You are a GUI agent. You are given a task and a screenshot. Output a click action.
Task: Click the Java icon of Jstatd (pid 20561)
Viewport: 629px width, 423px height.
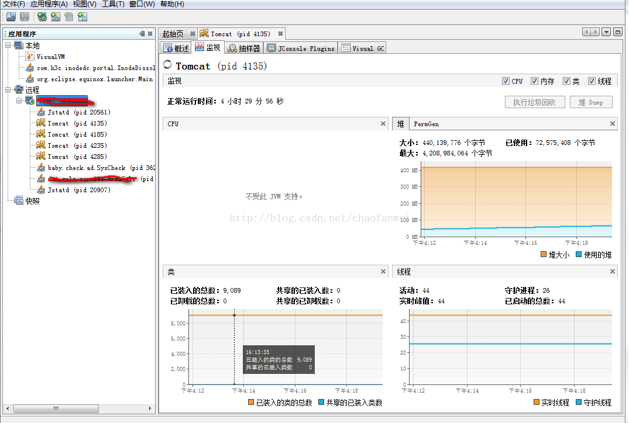(41, 112)
